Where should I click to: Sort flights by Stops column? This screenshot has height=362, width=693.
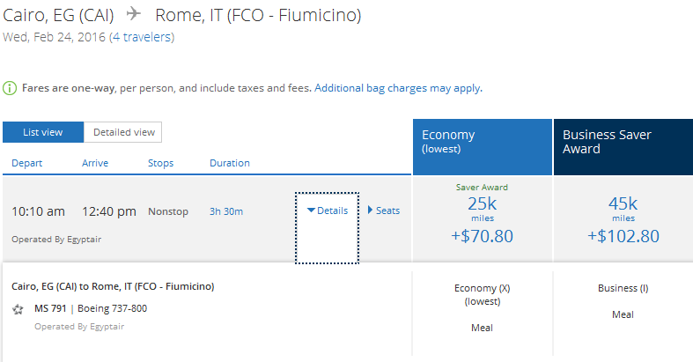pyautogui.click(x=160, y=163)
